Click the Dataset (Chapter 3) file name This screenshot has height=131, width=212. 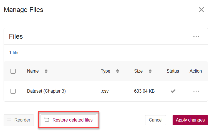pos(46,91)
